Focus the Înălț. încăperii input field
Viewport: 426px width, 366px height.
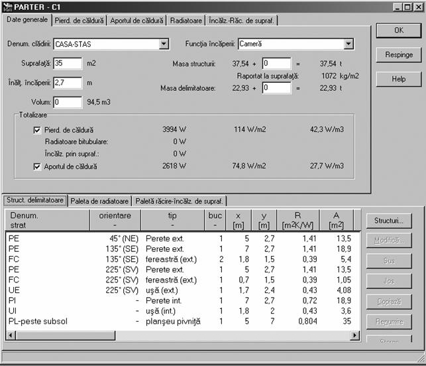(68, 83)
